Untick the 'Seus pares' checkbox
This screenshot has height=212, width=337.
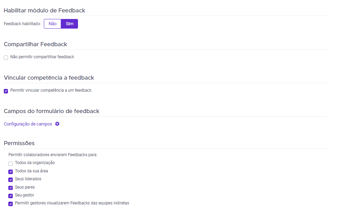pos(11,188)
